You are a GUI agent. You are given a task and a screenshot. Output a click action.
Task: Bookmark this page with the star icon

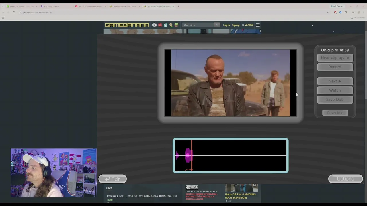[328, 13]
